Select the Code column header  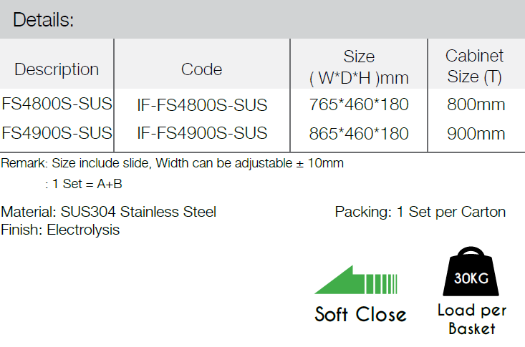(201, 69)
